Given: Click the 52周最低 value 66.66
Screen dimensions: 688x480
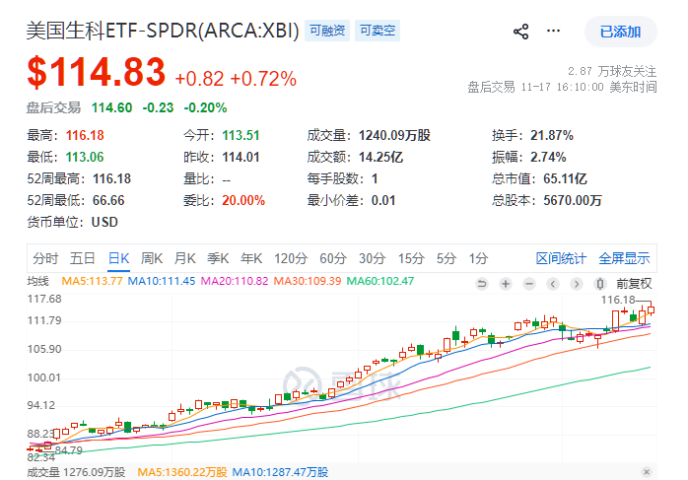Looking at the screenshot, I should (108, 200).
